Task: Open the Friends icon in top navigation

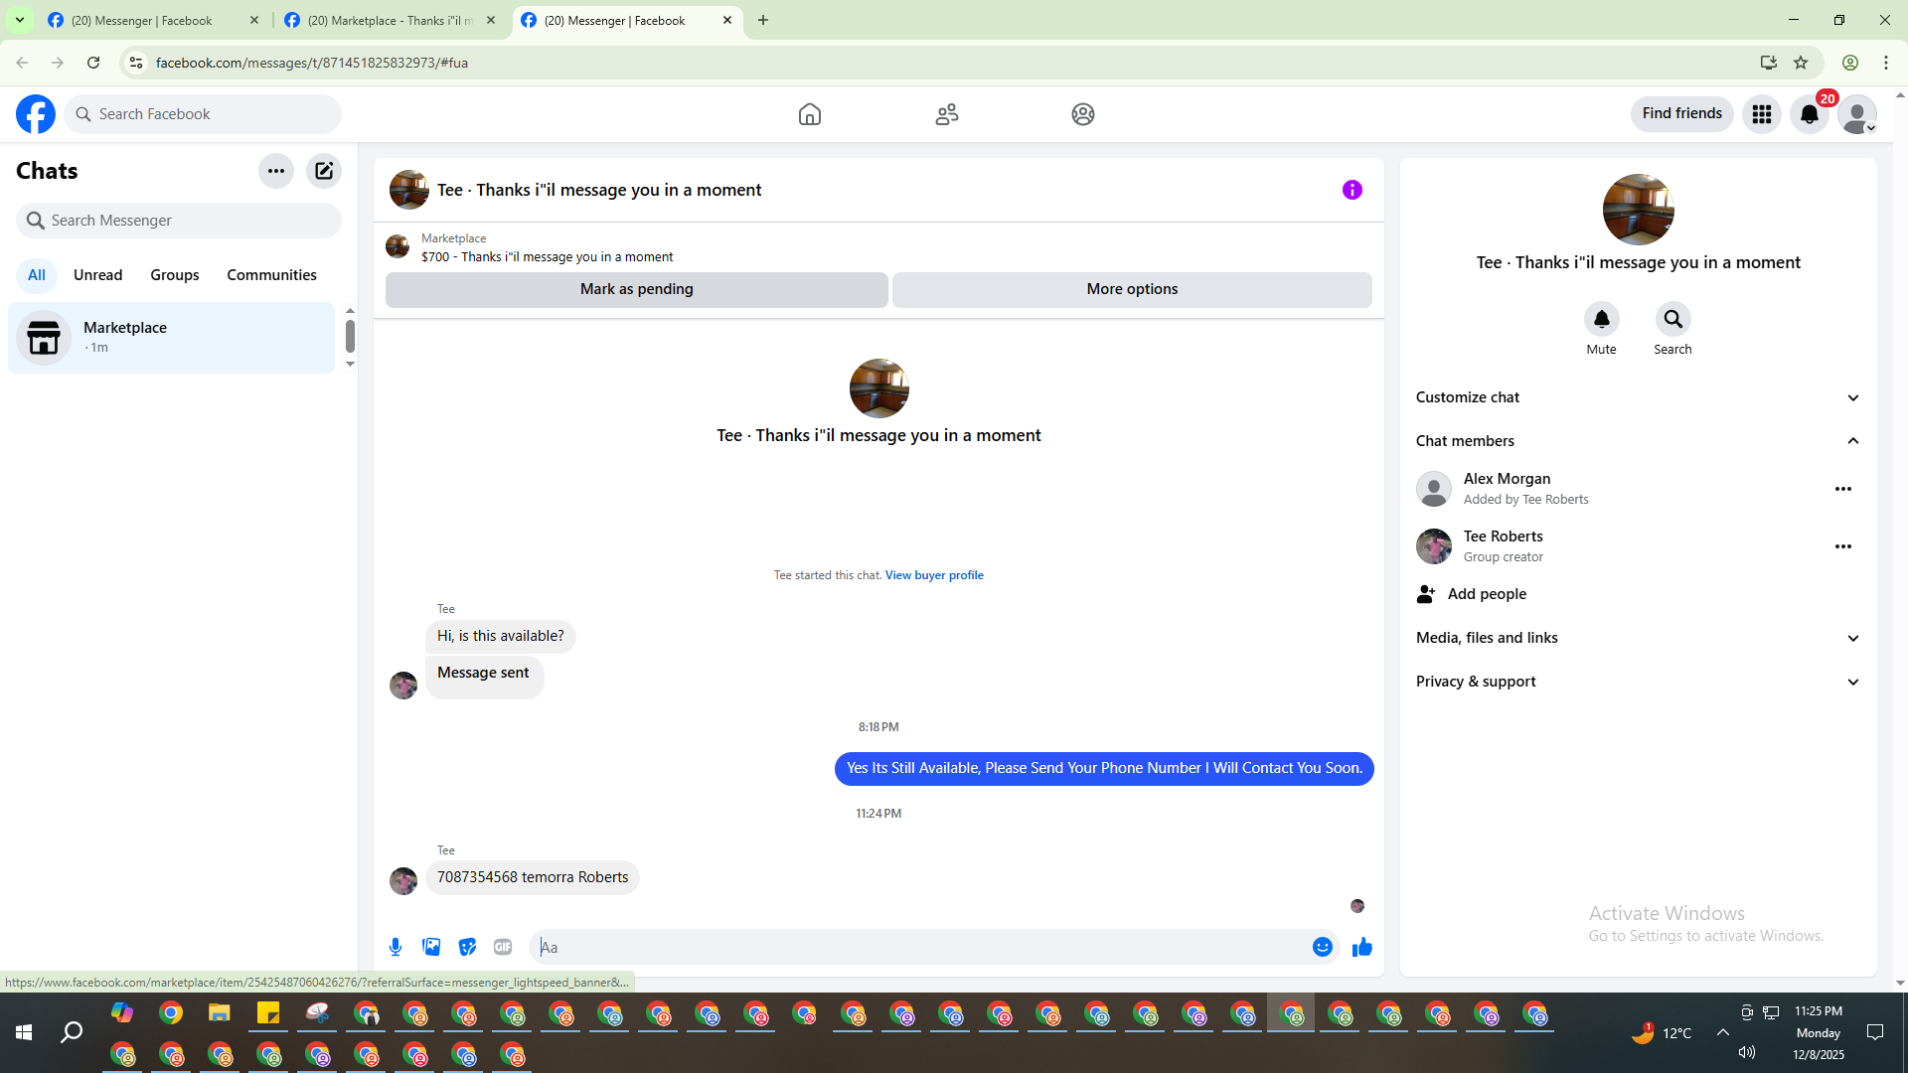Action: pos(947,114)
